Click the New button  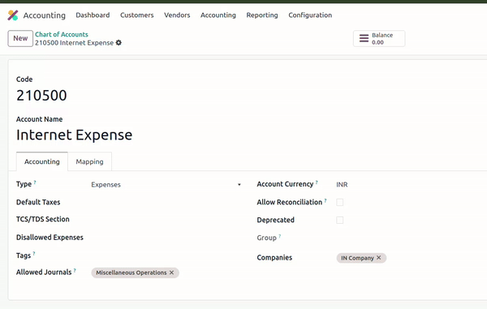20,38
